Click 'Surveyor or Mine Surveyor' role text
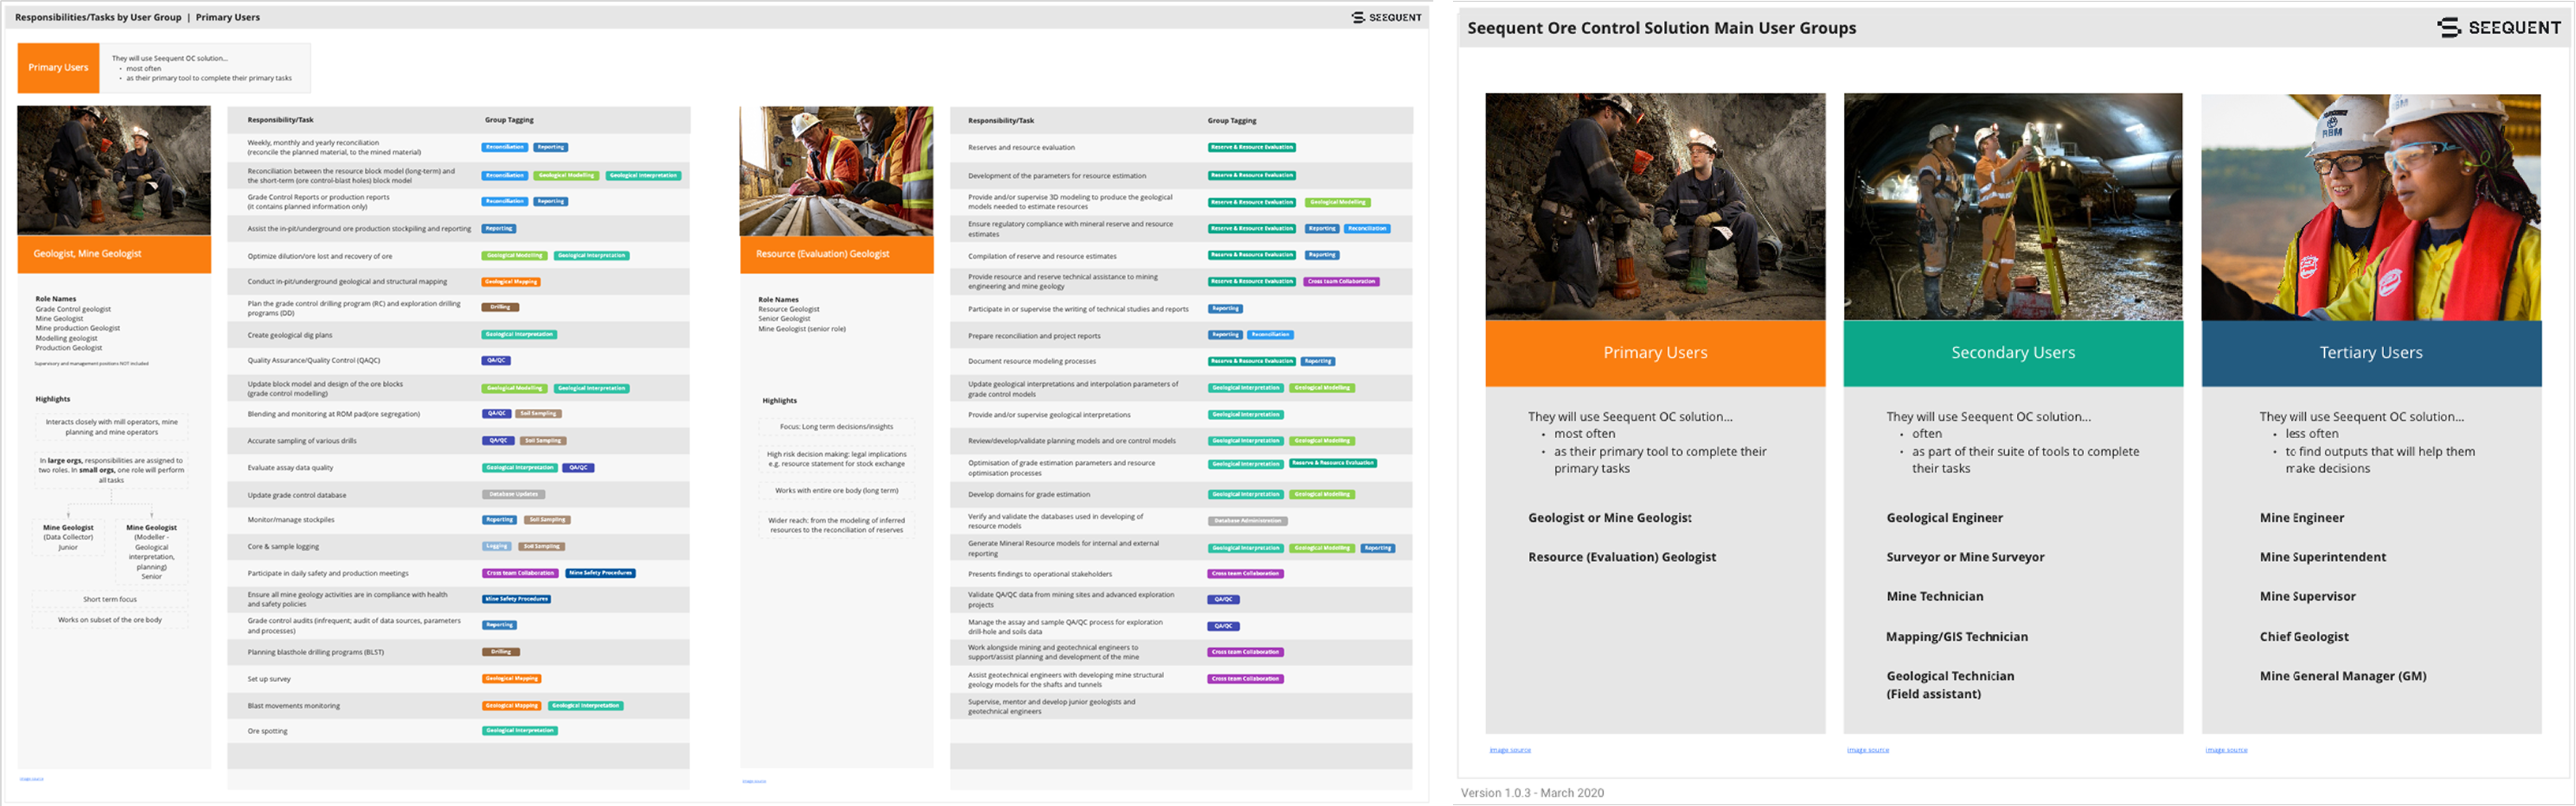The height and width of the screenshot is (806, 2576). (1965, 558)
